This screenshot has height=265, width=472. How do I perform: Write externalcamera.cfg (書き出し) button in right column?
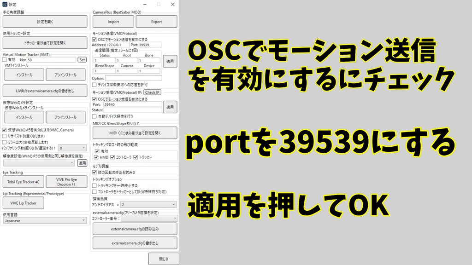(x=135, y=243)
